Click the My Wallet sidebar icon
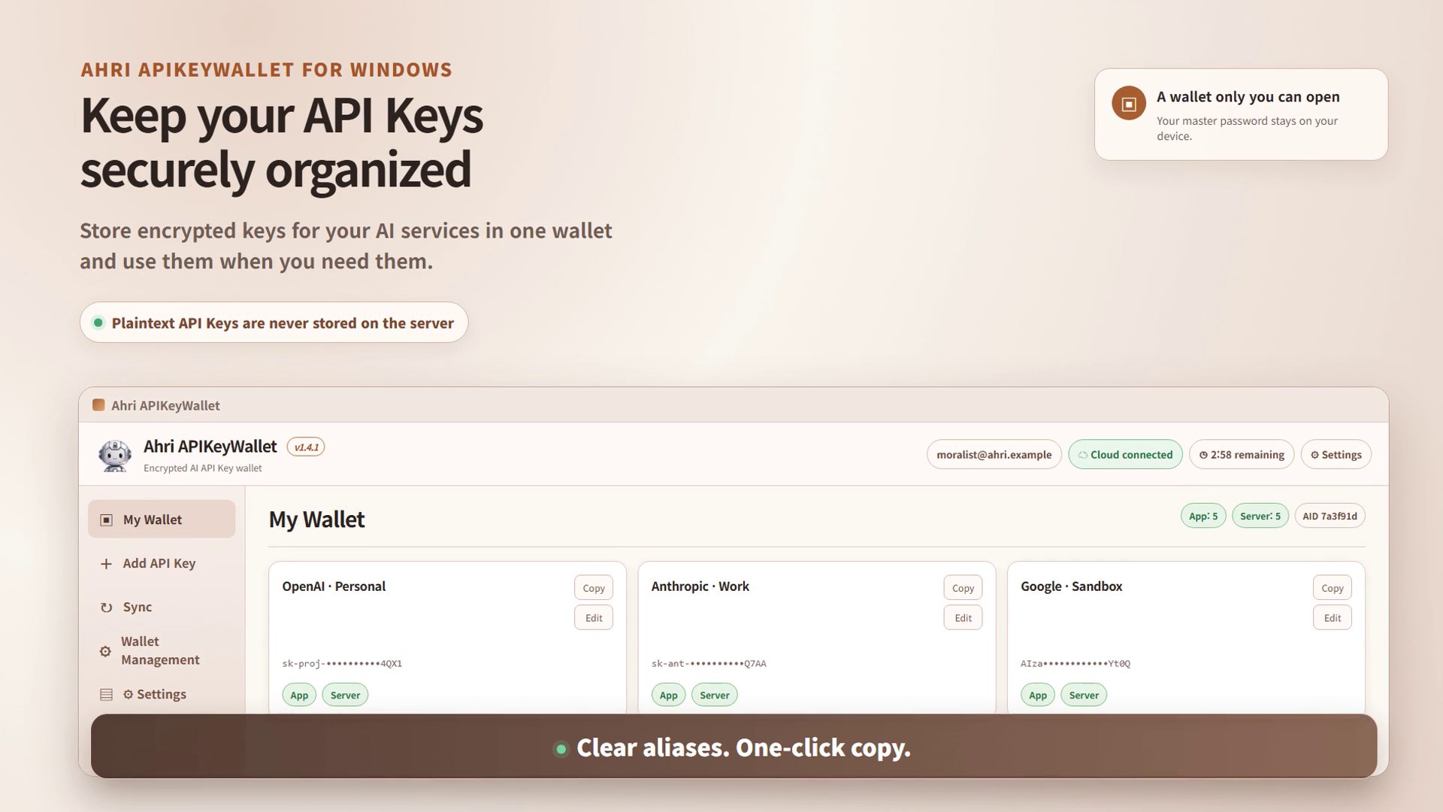Viewport: 1443px width, 812px height. tap(107, 520)
